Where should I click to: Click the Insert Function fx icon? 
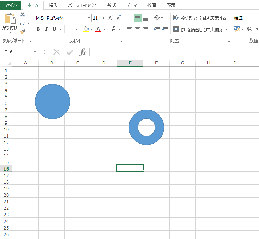coord(83,52)
